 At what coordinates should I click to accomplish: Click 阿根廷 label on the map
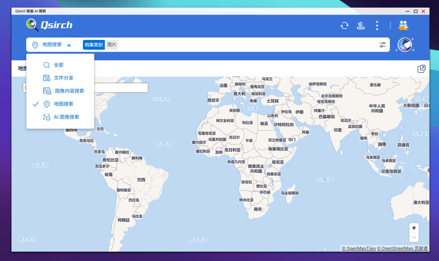pos(124,220)
